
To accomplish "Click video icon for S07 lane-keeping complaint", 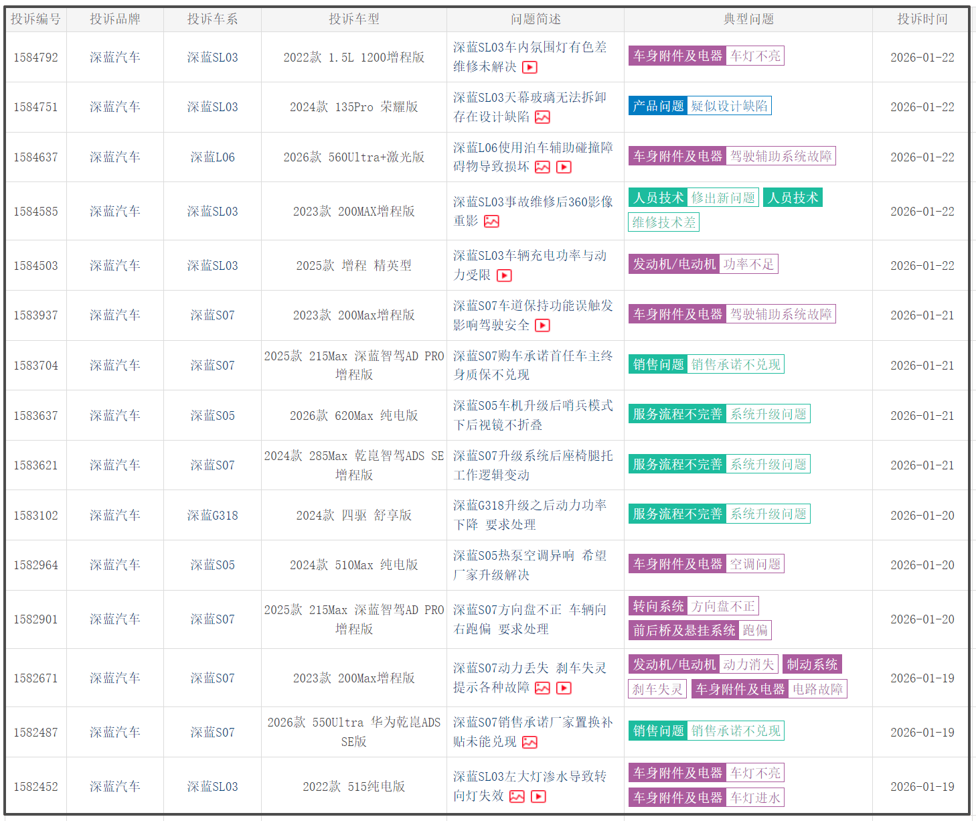I will 542,325.
